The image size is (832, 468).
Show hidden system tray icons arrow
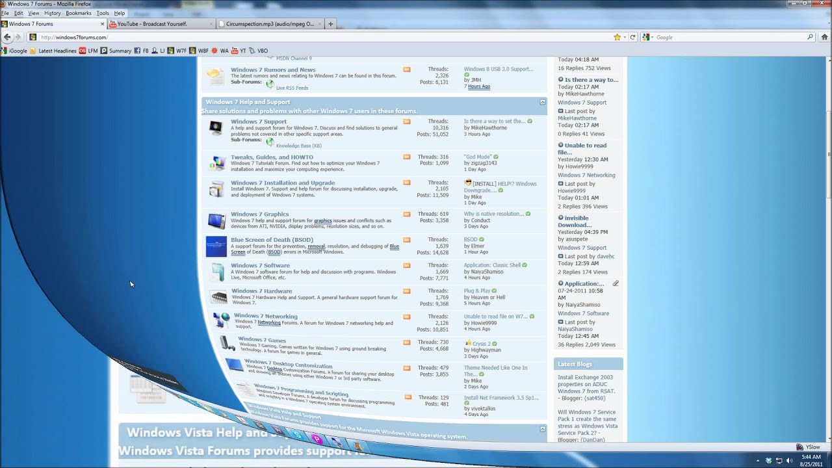(757, 461)
